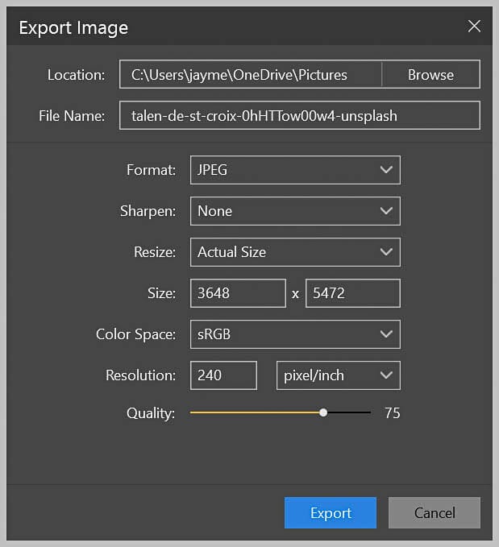Close the Export Image dialog
The image size is (499, 547).
coord(474,26)
